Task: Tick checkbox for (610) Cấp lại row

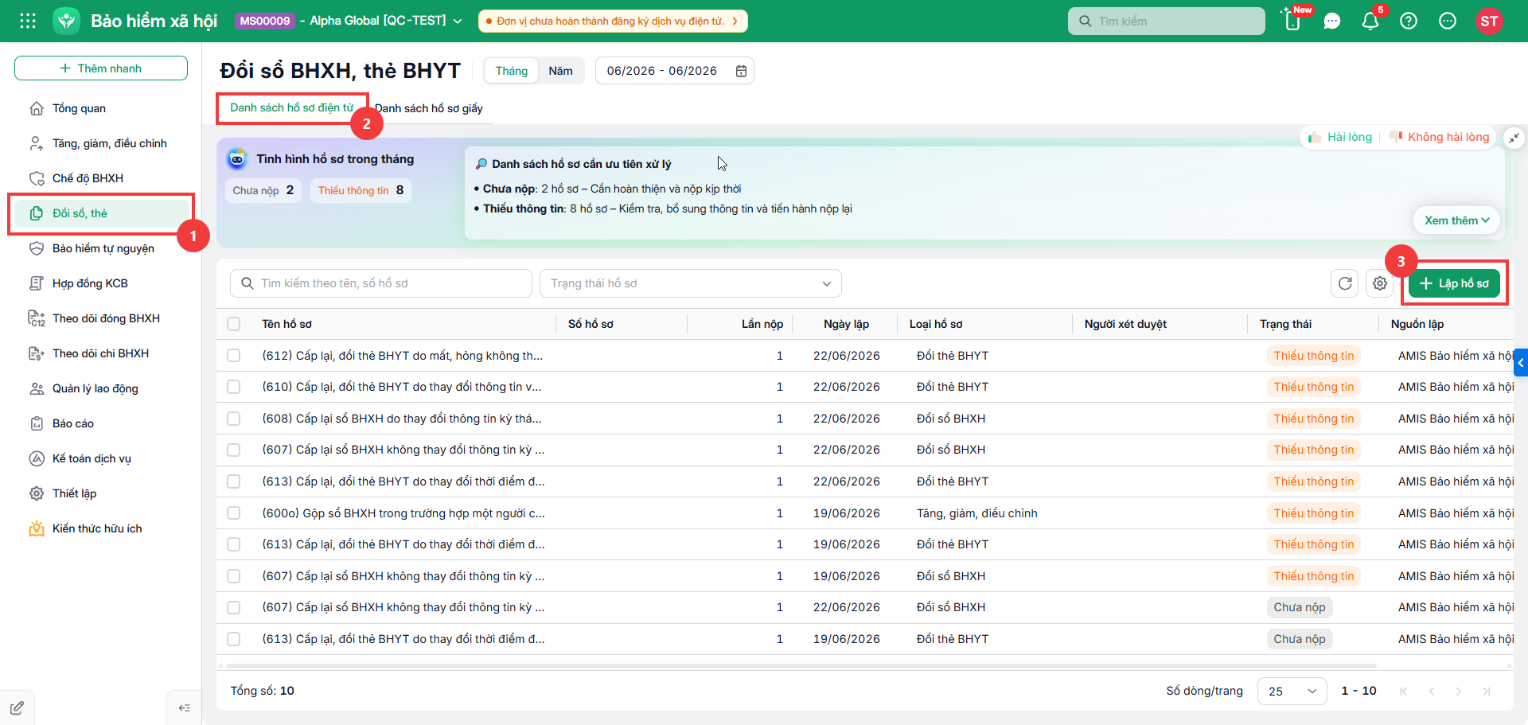Action: (233, 387)
